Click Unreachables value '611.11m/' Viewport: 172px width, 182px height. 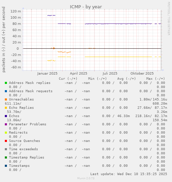coord(13,104)
